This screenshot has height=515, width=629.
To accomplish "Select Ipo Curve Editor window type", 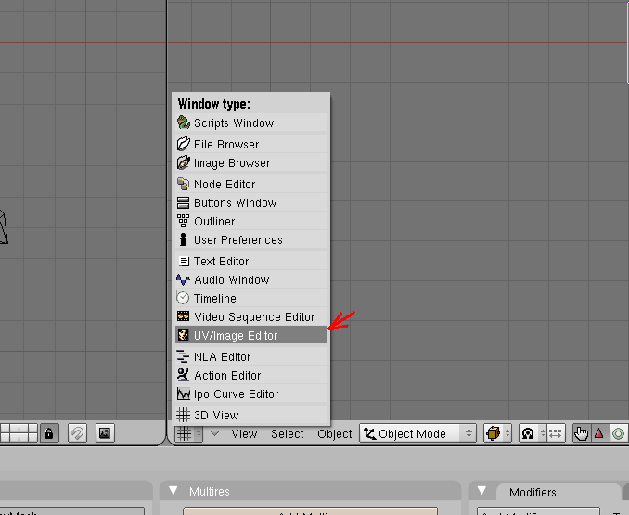I will (251, 393).
